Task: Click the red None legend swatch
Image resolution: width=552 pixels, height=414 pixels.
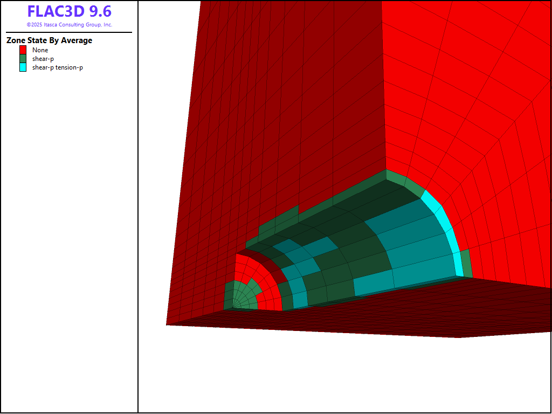Action: tap(23, 50)
